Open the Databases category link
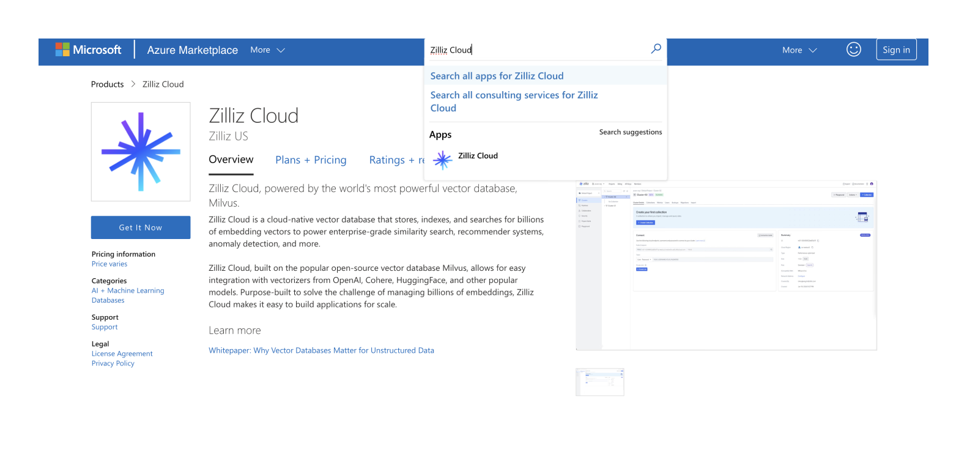The width and height of the screenshot is (967, 475). (x=108, y=301)
